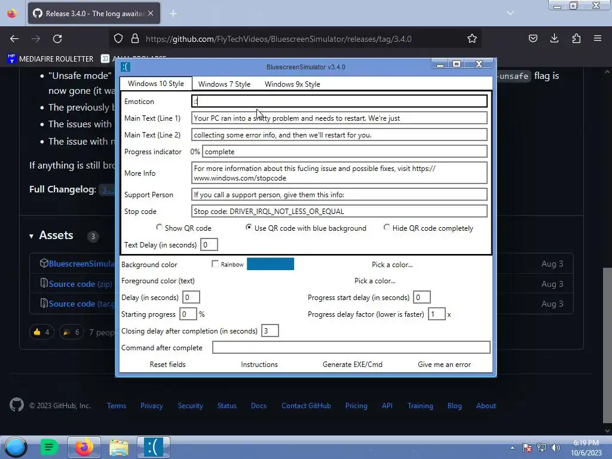612x459 pixels.
Task: Select Hide QR code completely option
Action: point(387,227)
